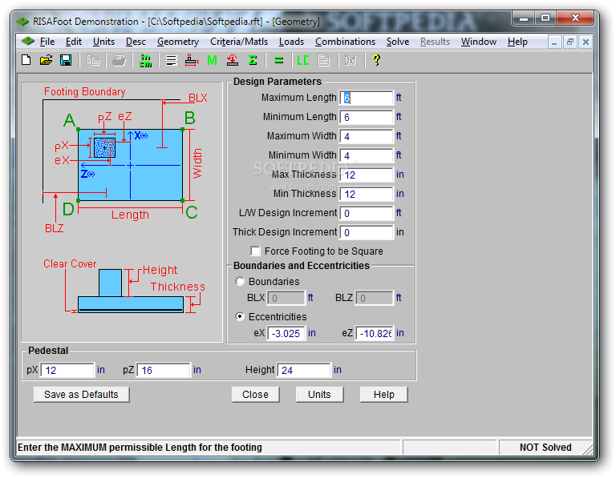Click the Minimum Width input field
This screenshot has height=478, width=616.
point(366,155)
